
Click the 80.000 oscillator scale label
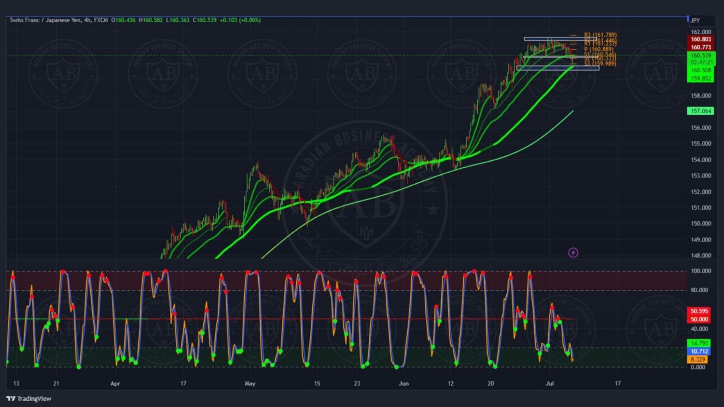699,290
